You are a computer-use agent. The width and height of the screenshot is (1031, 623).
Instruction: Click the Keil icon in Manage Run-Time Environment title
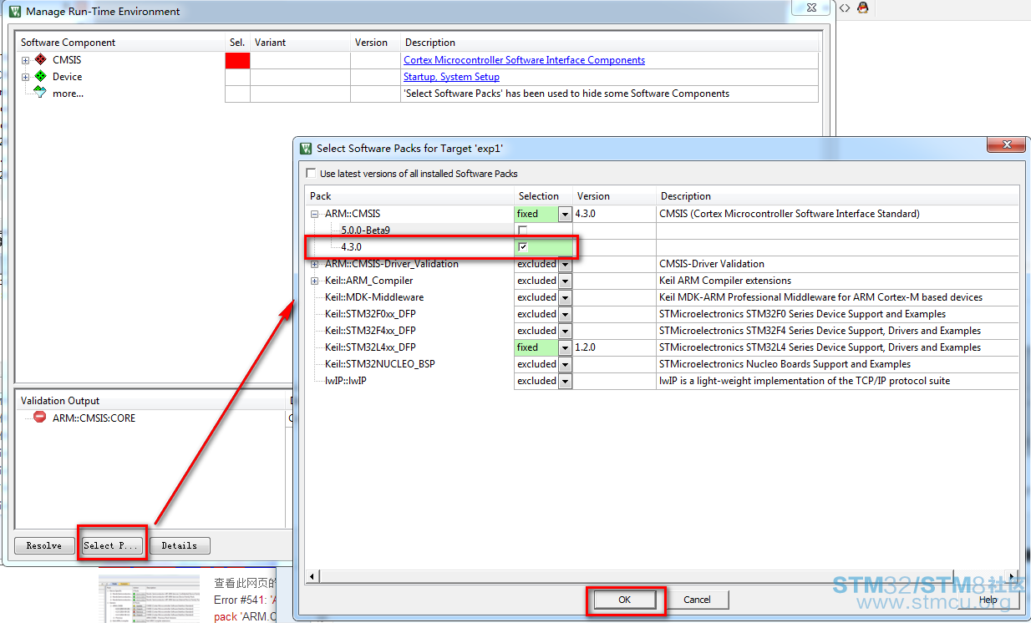click(x=15, y=12)
